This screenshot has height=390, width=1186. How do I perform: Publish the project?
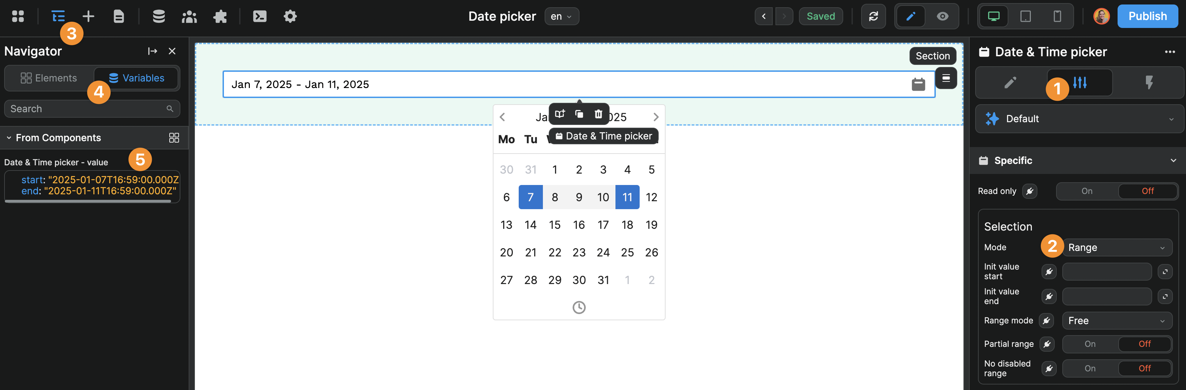[x=1148, y=16]
